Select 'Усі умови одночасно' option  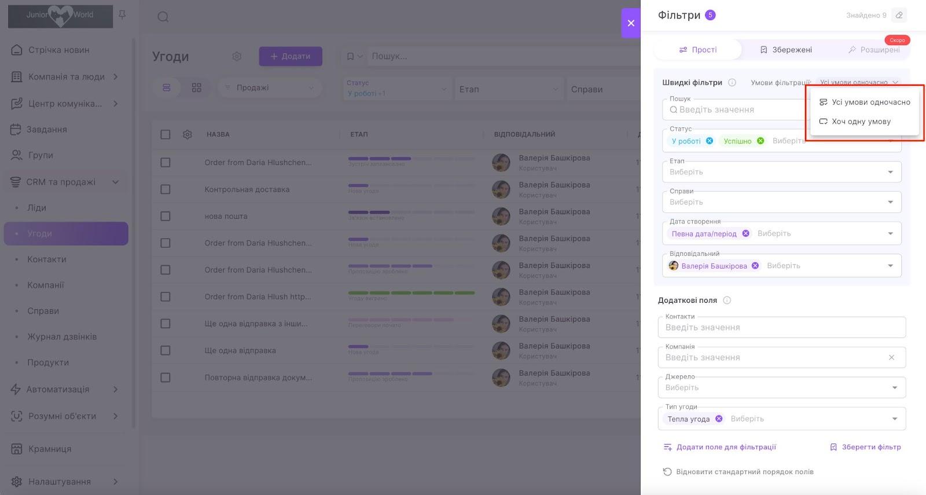tap(865, 102)
